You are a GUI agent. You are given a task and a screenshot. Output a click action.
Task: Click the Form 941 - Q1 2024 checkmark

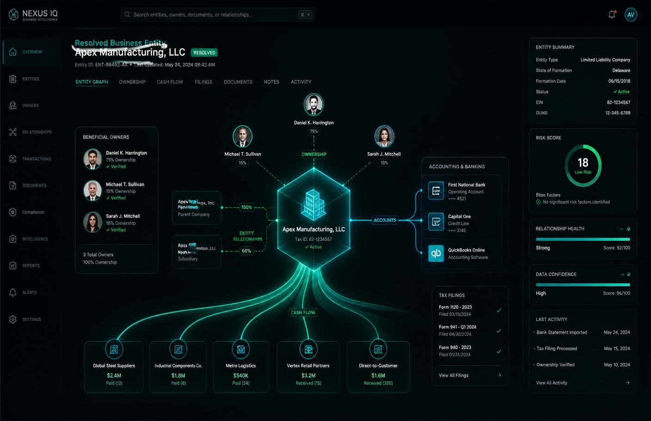499,331
